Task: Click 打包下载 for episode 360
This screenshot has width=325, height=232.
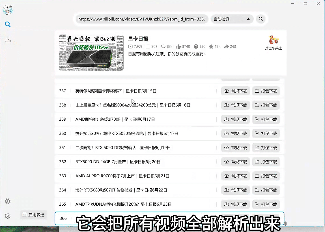Action: (x=266, y=133)
